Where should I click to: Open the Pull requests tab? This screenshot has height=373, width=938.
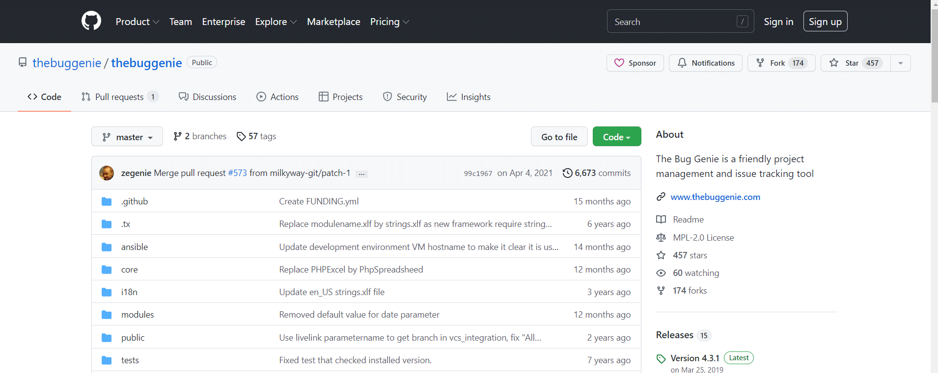pos(120,97)
